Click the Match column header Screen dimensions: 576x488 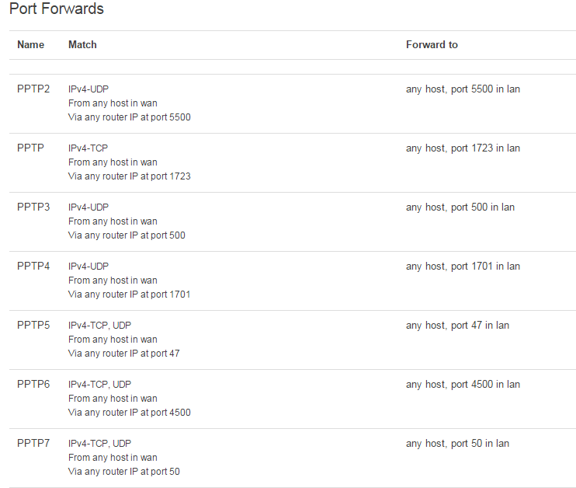pos(82,45)
